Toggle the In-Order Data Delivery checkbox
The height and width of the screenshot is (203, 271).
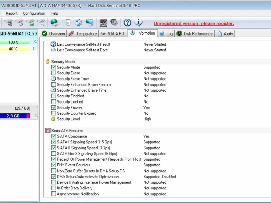(54, 188)
